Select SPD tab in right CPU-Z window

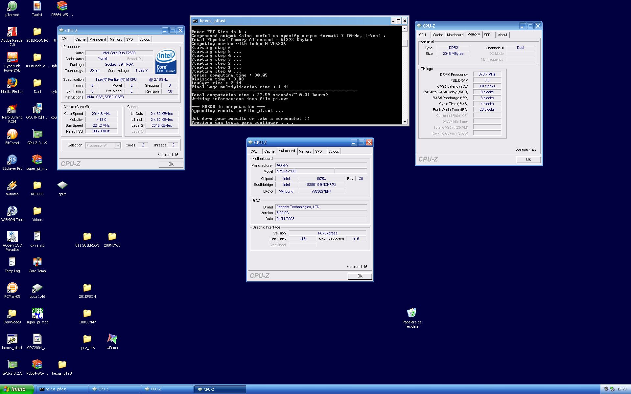point(487,35)
